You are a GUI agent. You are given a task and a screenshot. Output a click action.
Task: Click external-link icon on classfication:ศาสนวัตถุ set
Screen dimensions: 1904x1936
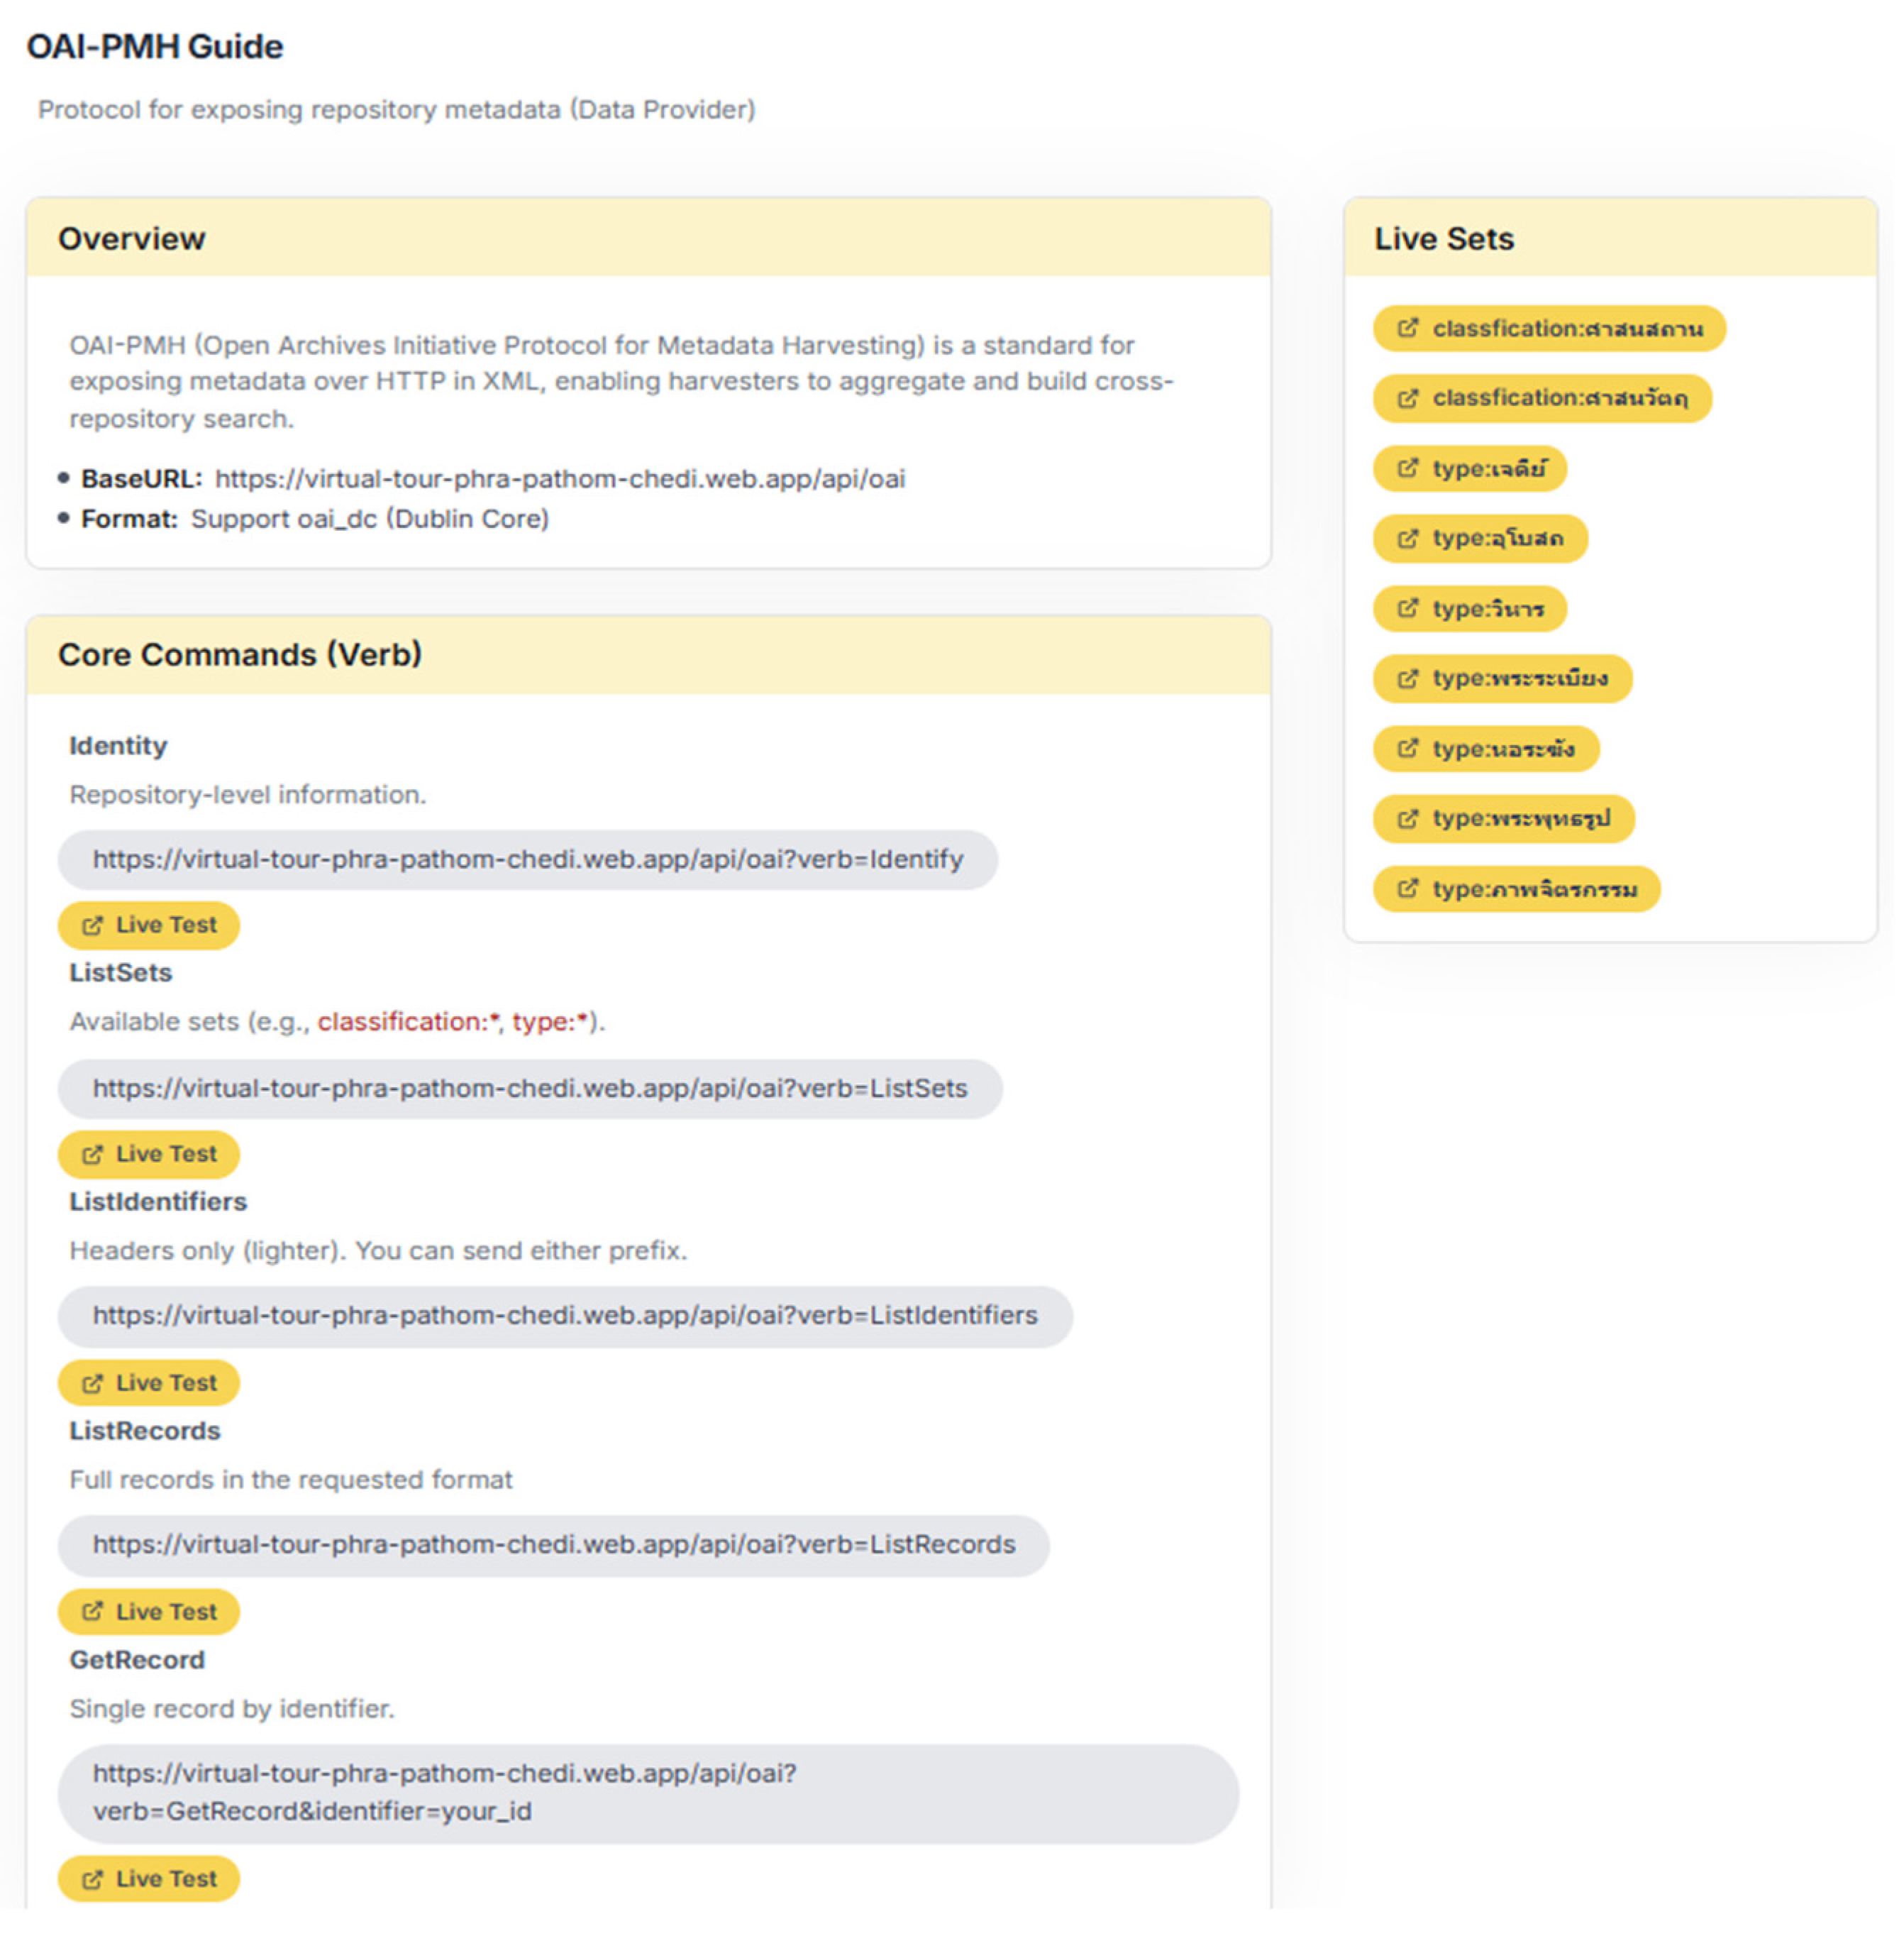(x=1407, y=398)
